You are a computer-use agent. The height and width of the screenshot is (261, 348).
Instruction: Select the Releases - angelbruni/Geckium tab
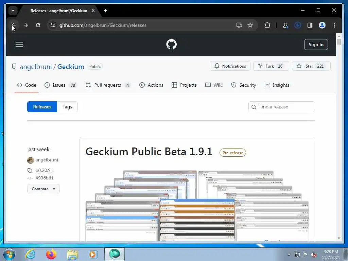pyautogui.click(x=59, y=11)
